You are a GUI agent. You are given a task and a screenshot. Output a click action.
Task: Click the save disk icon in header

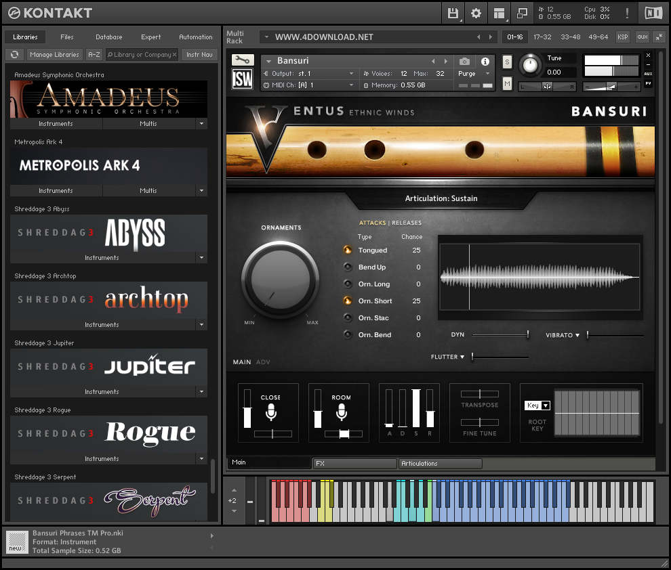tap(453, 14)
